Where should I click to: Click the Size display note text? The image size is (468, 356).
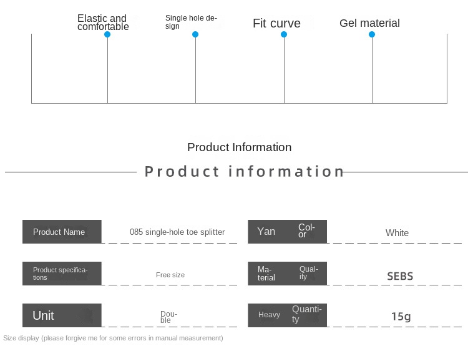113,338
